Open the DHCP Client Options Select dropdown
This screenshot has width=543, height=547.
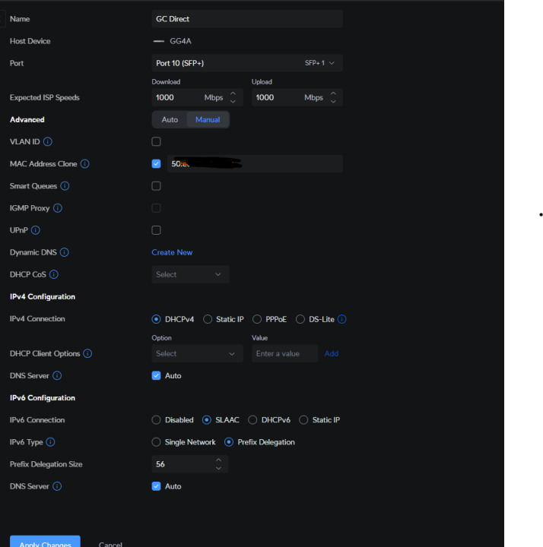pyautogui.click(x=197, y=353)
